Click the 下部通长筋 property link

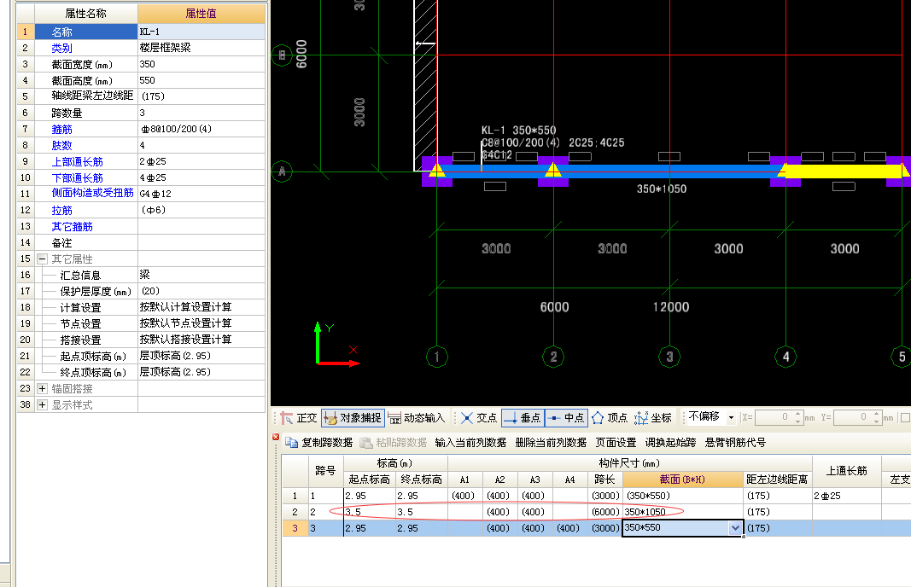pyautogui.click(x=77, y=178)
